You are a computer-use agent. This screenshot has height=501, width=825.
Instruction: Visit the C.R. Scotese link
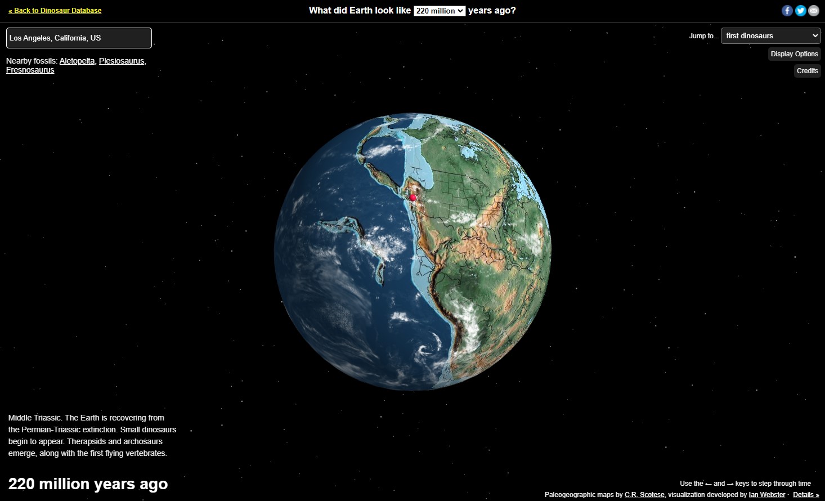click(644, 495)
